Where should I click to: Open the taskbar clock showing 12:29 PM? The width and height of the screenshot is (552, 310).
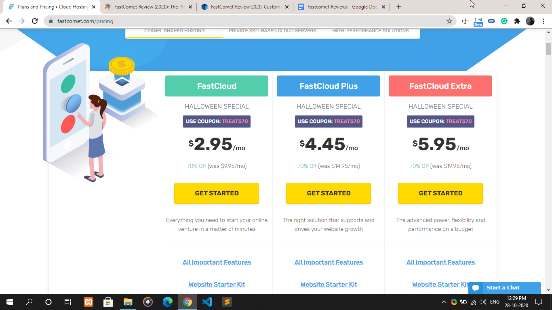pyautogui.click(x=516, y=302)
